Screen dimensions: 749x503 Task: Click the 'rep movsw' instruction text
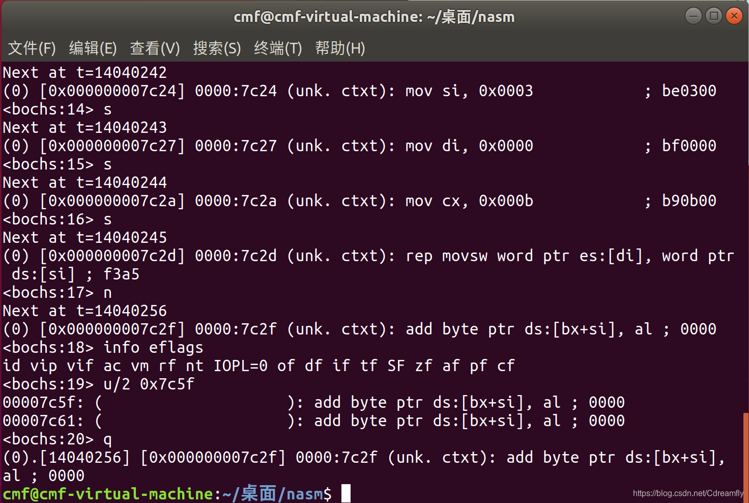point(447,256)
